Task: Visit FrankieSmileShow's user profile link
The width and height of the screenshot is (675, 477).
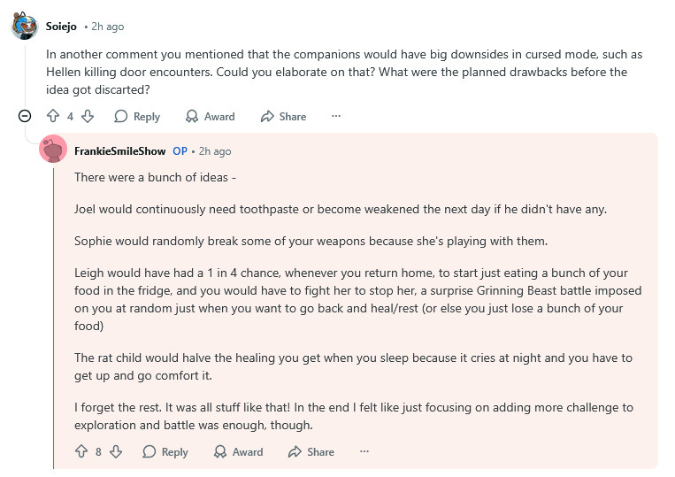Action: [119, 151]
